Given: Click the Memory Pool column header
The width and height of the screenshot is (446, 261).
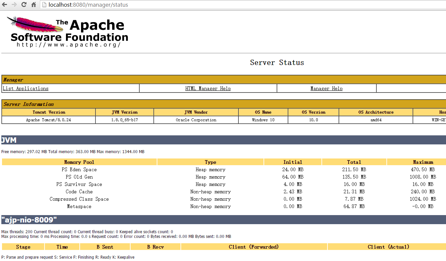Looking at the screenshot, I should click(79, 162).
